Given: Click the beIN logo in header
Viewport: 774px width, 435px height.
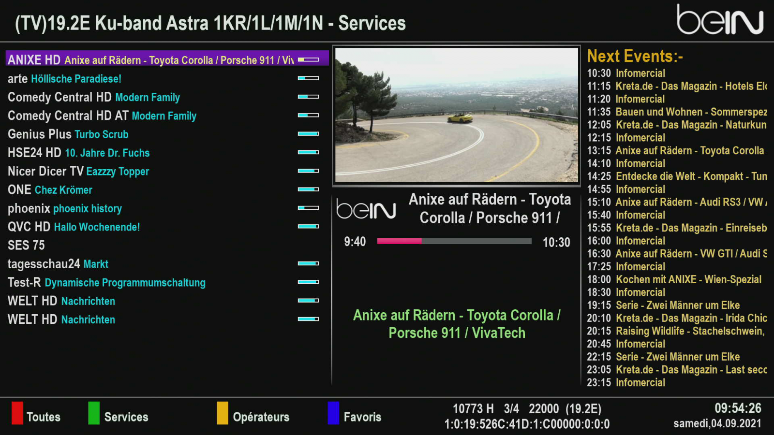Looking at the screenshot, I should (x=720, y=20).
